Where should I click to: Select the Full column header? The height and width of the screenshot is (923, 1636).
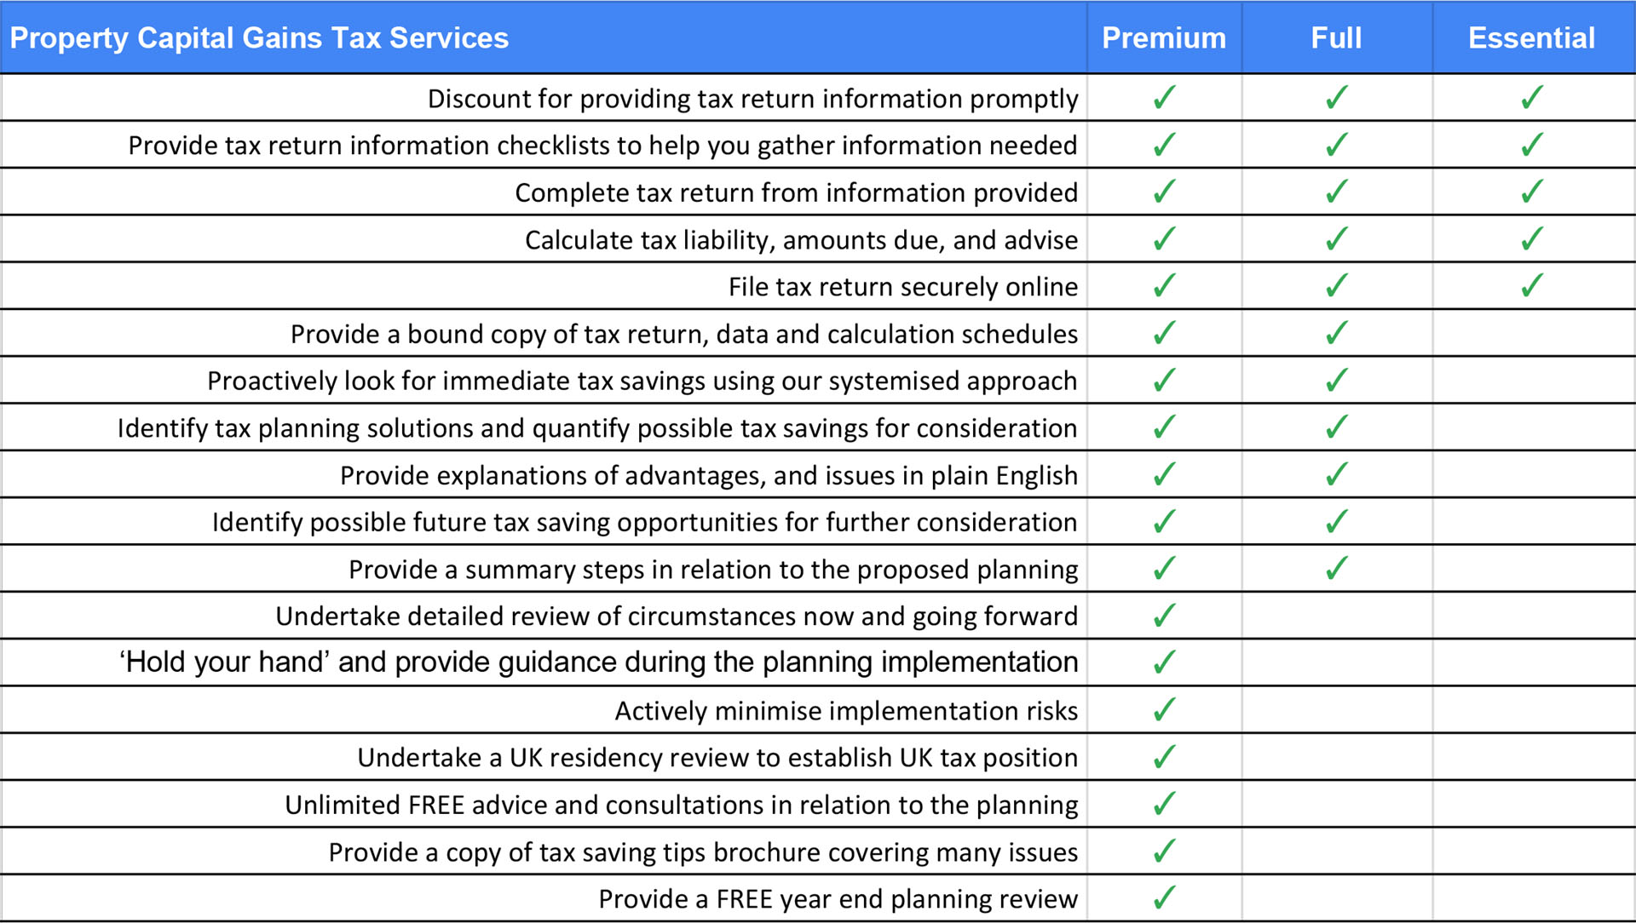point(1336,38)
